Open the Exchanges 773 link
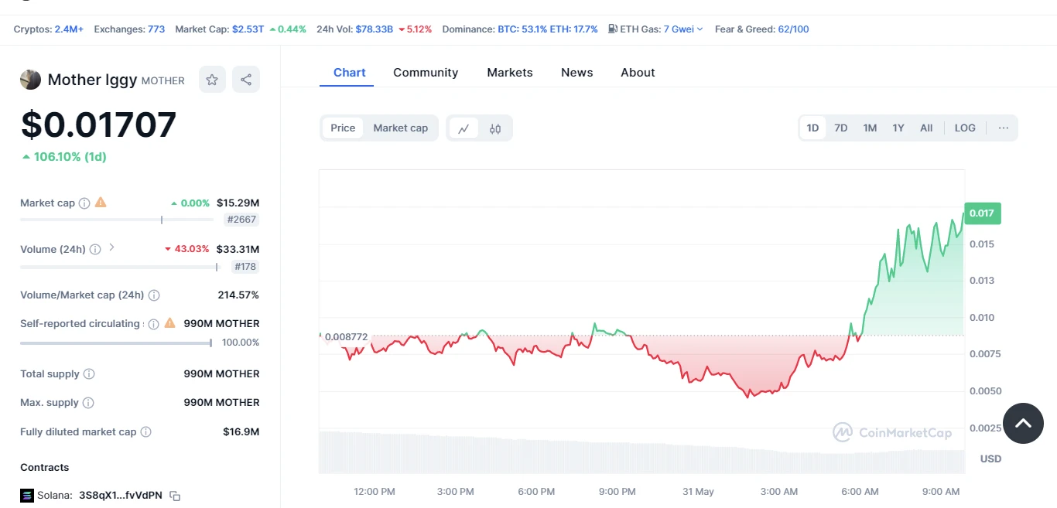 click(x=156, y=29)
